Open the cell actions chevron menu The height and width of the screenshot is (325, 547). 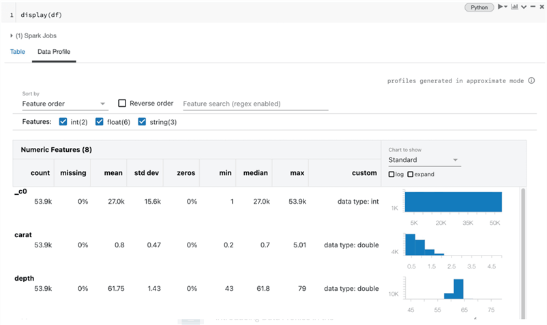coord(523,7)
